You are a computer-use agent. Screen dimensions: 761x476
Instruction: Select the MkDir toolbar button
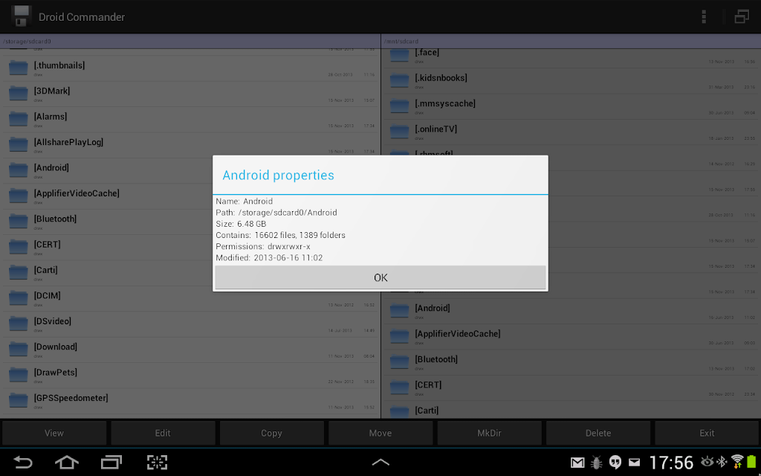pyautogui.click(x=489, y=433)
